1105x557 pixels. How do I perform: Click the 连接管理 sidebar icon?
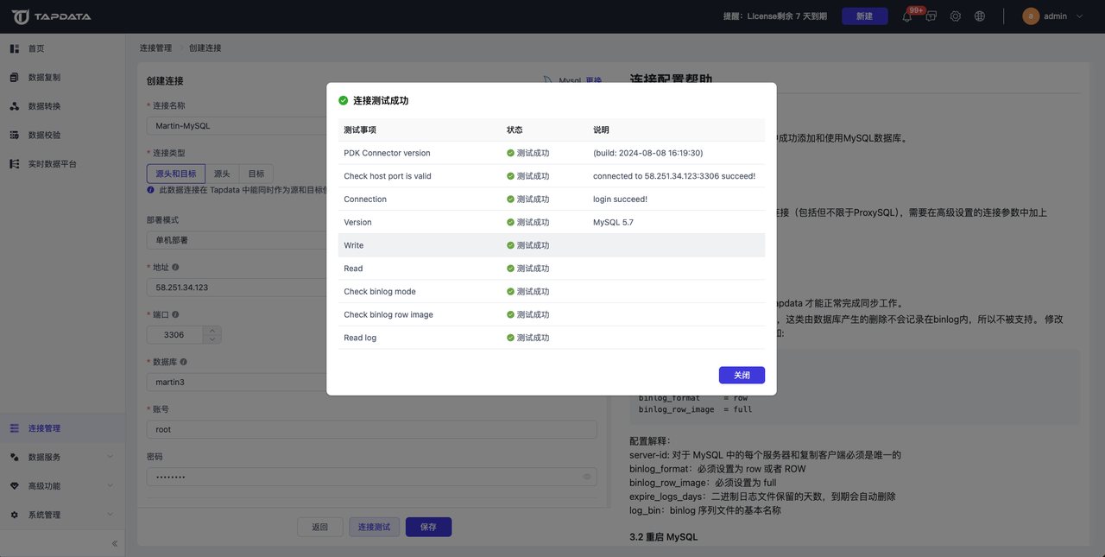15,428
